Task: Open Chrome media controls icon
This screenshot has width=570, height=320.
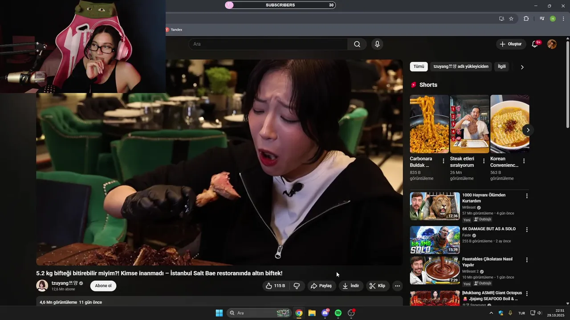Action: 541,19
